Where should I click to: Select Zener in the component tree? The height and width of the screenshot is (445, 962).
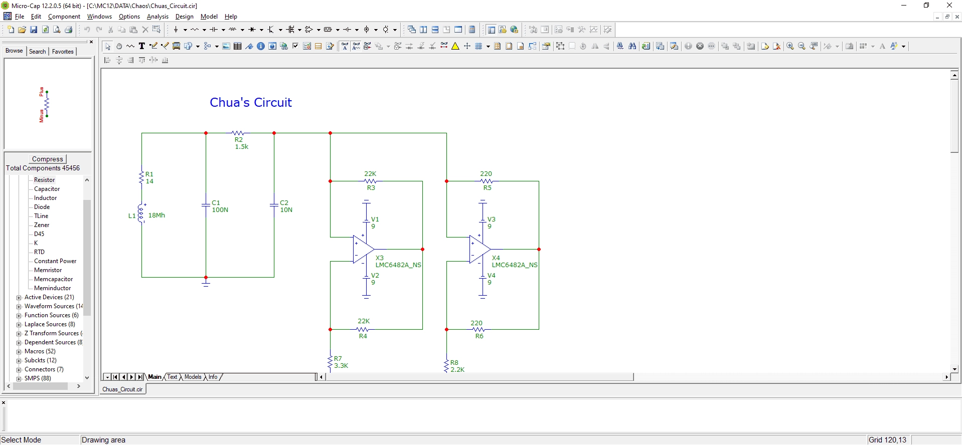[42, 225]
